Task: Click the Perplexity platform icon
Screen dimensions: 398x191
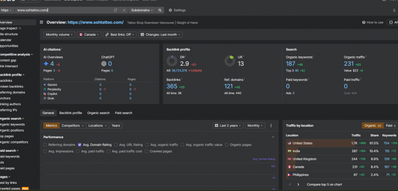Action: (x=45, y=89)
